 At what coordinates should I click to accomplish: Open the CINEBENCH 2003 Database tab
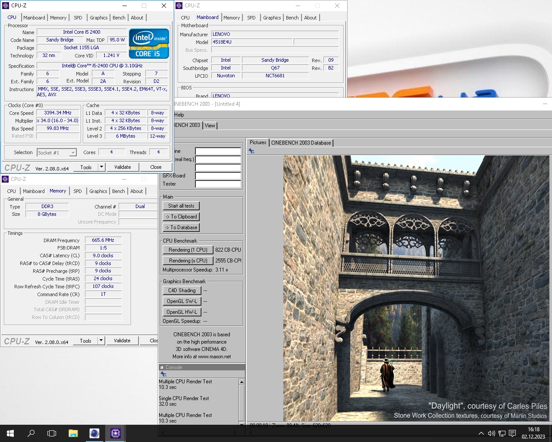[x=301, y=143]
